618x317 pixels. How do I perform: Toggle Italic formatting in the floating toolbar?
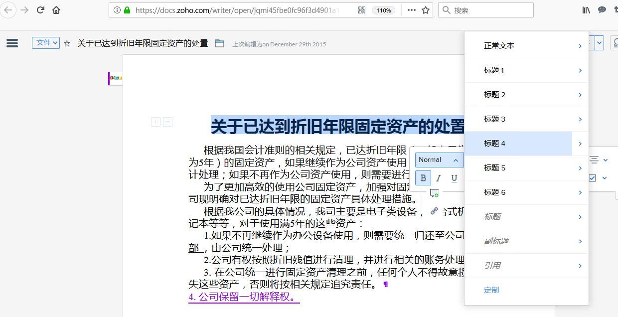[439, 178]
